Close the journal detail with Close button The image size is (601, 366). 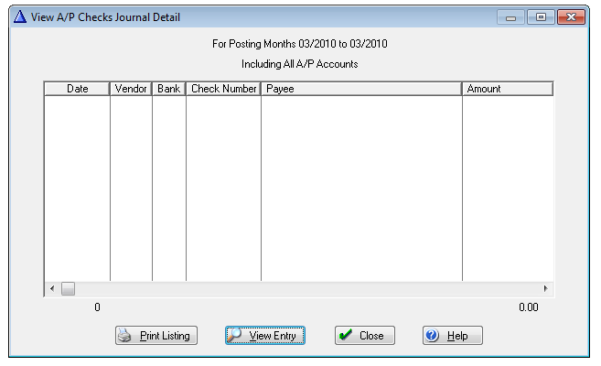tap(364, 336)
